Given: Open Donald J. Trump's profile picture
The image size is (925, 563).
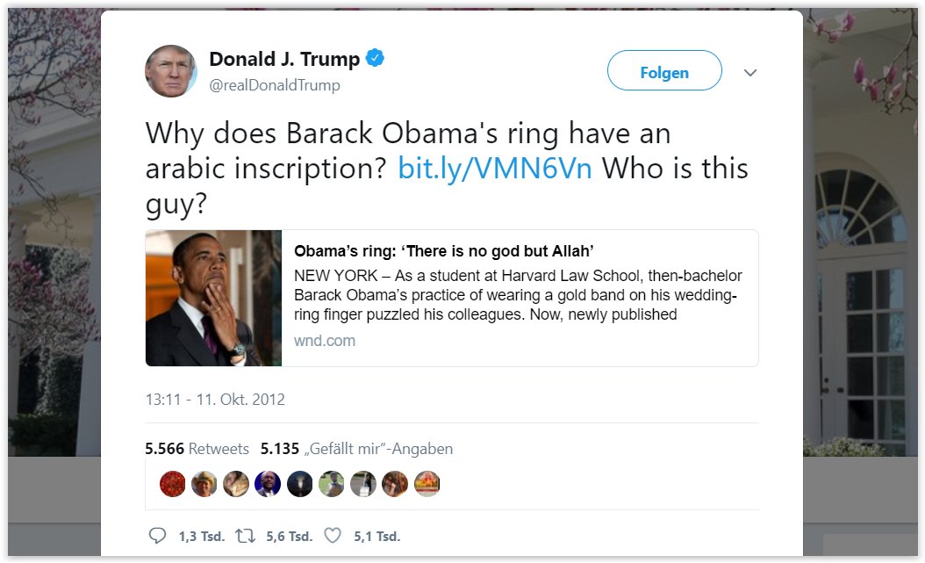Looking at the screenshot, I should pos(170,71).
